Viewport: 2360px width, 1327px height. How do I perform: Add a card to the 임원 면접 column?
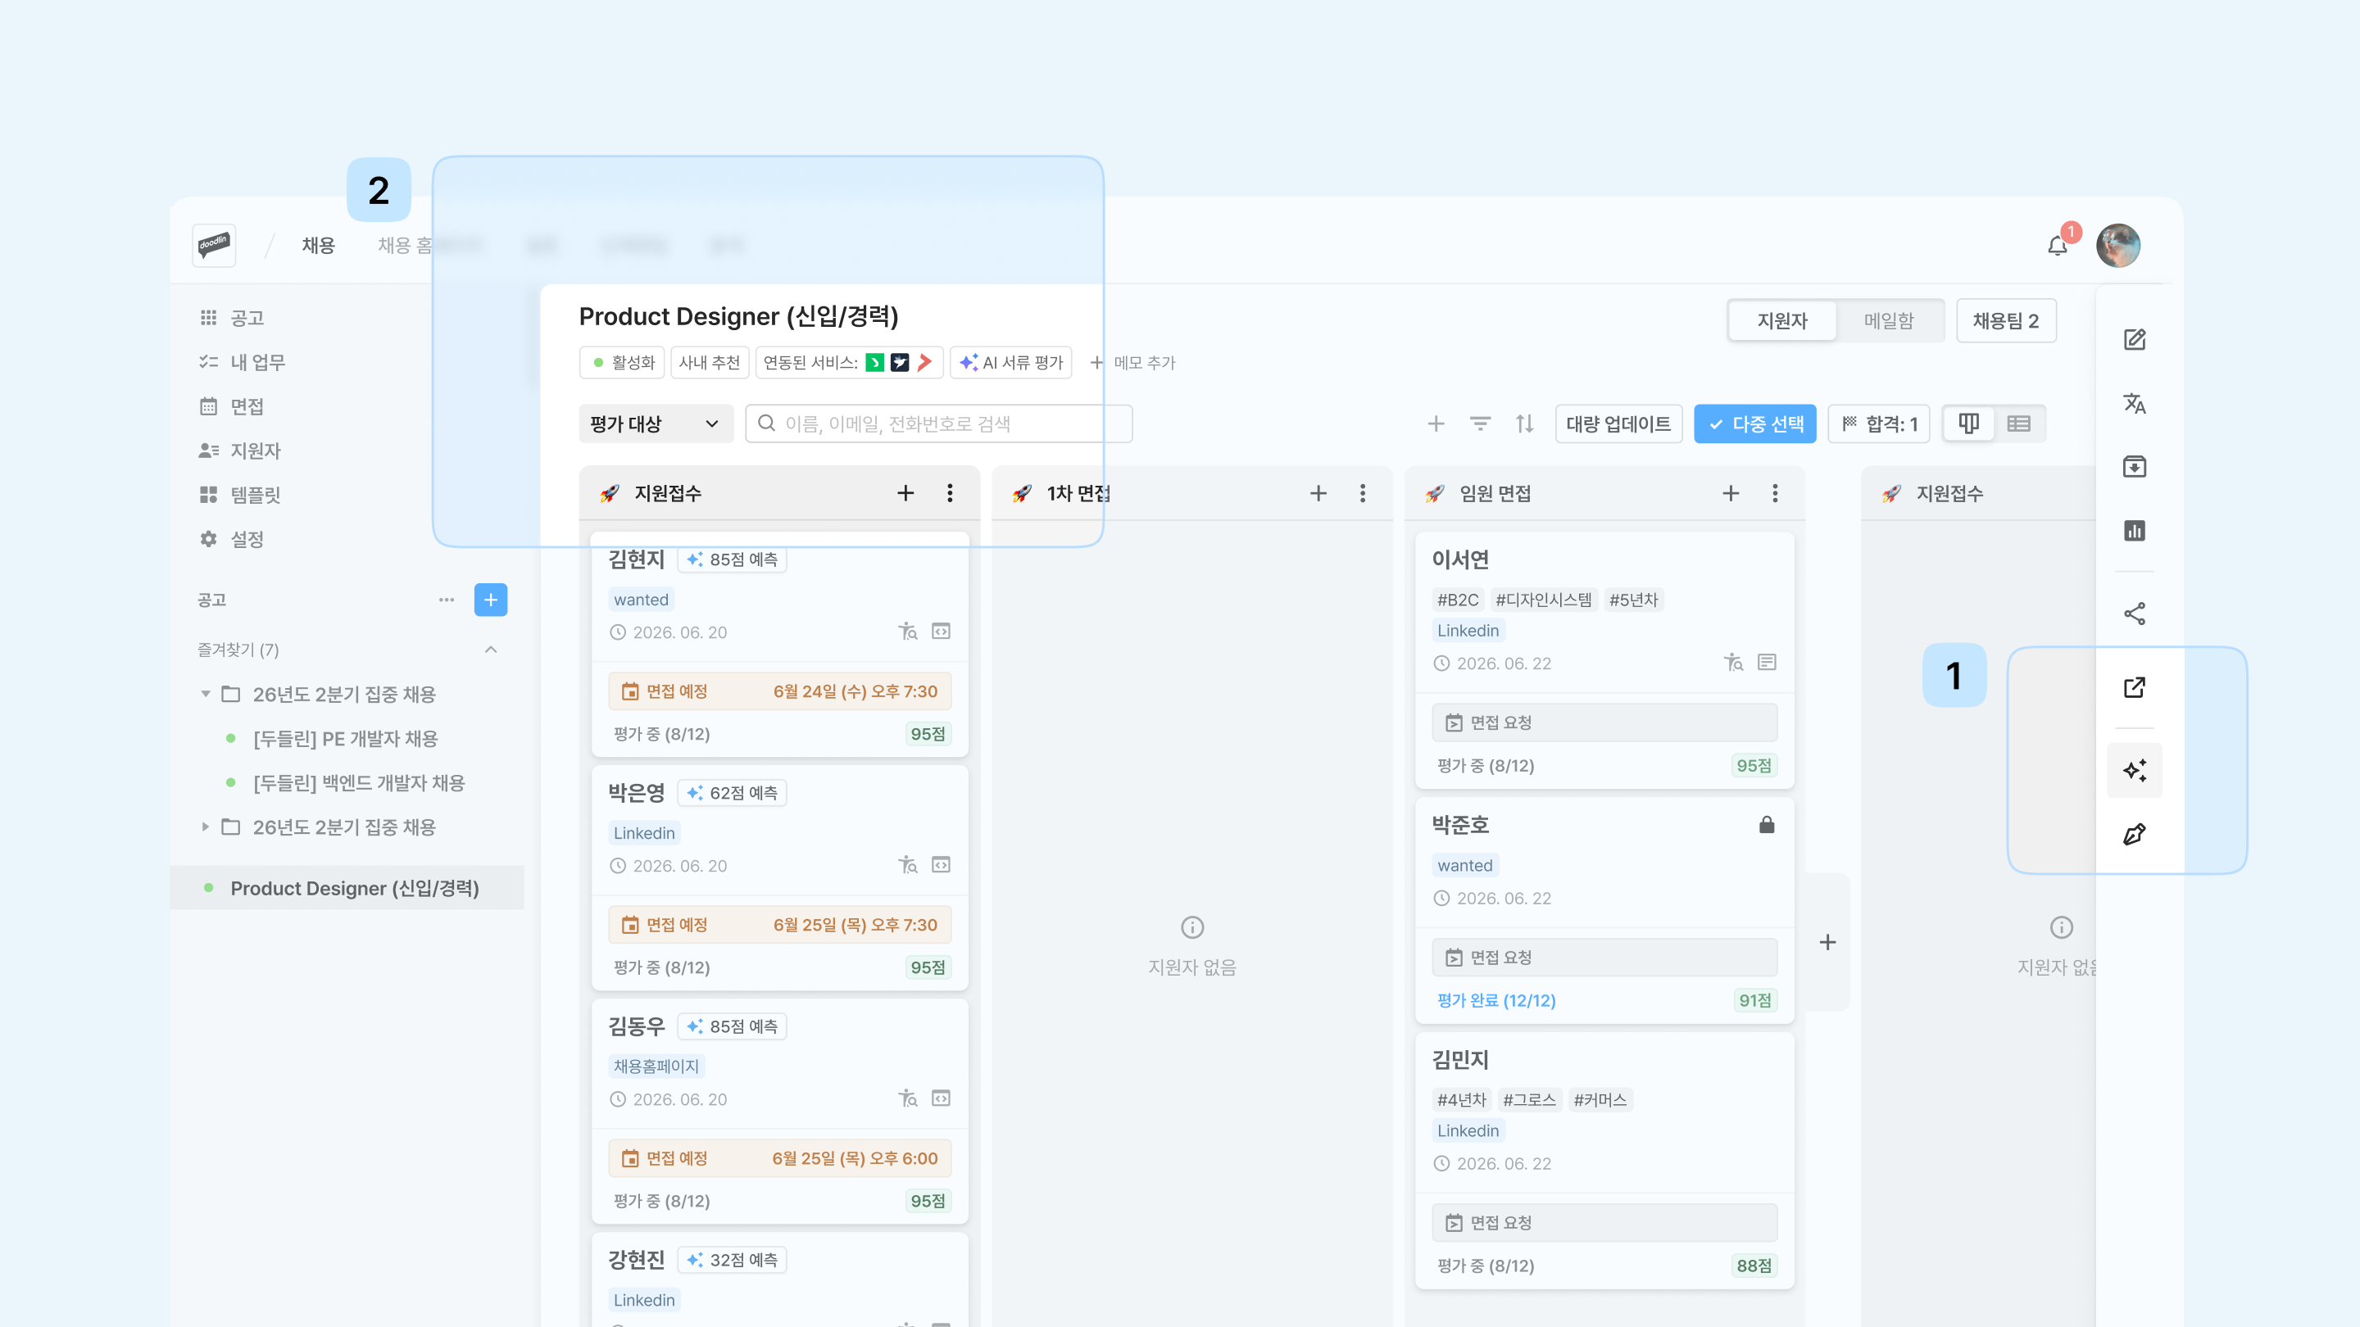1731,494
